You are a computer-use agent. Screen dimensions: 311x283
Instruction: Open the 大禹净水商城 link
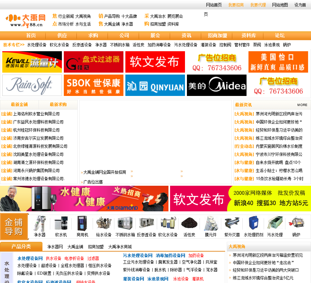pyautogui.click(x=120, y=247)
